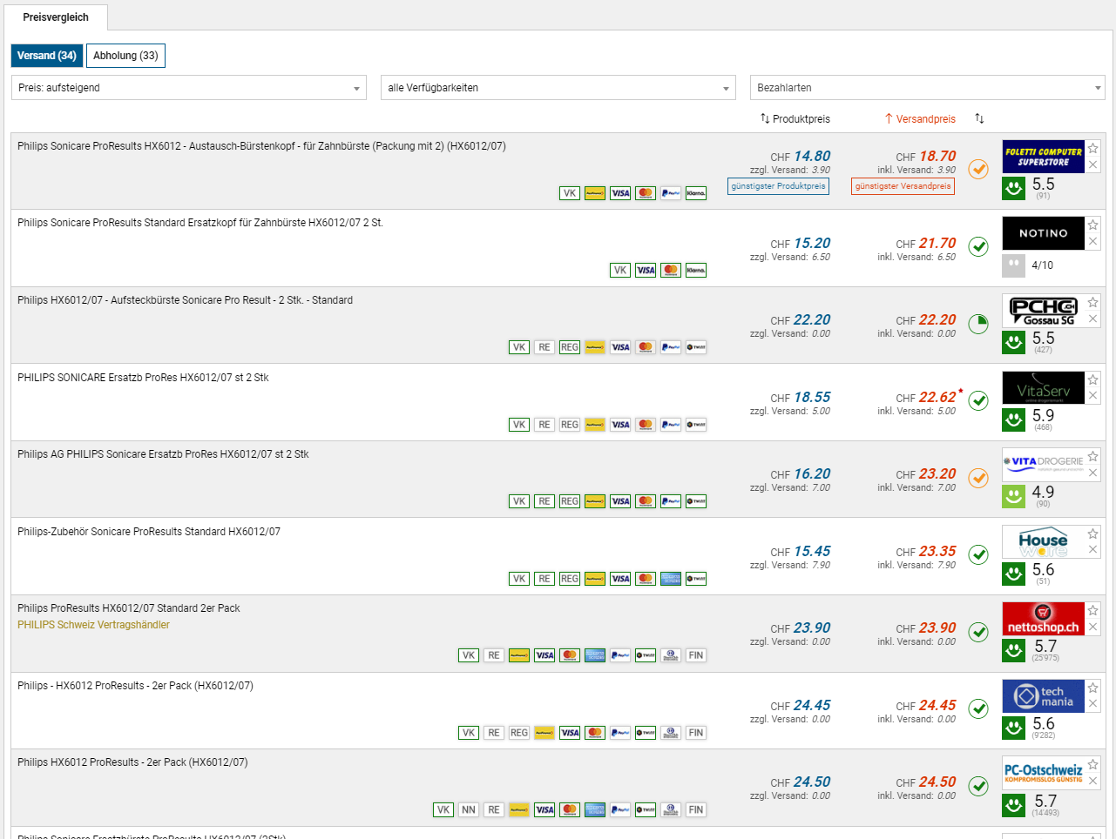Image resolution: width=1116 pixels, height=839 pixels.
Task: Click orange availability checkmark for Vita Drogerie
Action: tap(978, 478)
